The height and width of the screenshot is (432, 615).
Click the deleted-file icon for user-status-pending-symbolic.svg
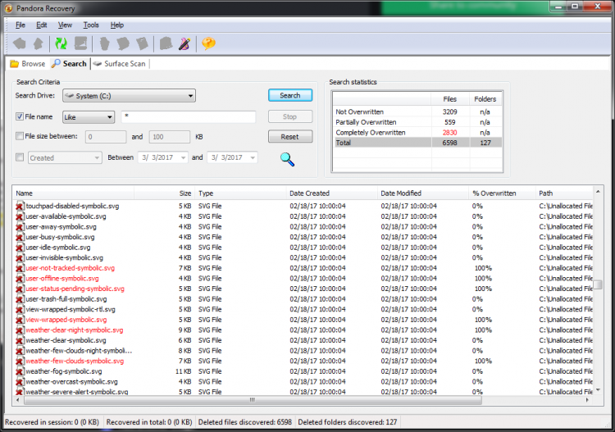click(20, 289)
